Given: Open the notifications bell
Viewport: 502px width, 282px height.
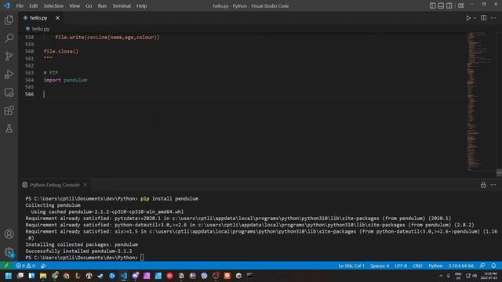Looking at the screenshot, I should [493, 266].
